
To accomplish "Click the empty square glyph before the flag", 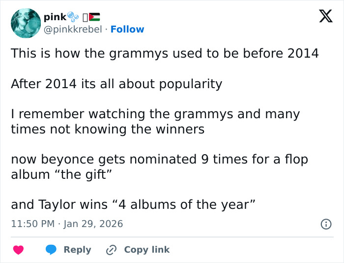I will [85, 17].
